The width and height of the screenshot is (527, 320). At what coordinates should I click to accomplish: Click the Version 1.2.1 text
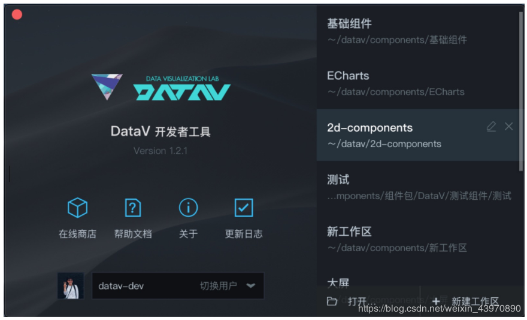coord(160,151)
